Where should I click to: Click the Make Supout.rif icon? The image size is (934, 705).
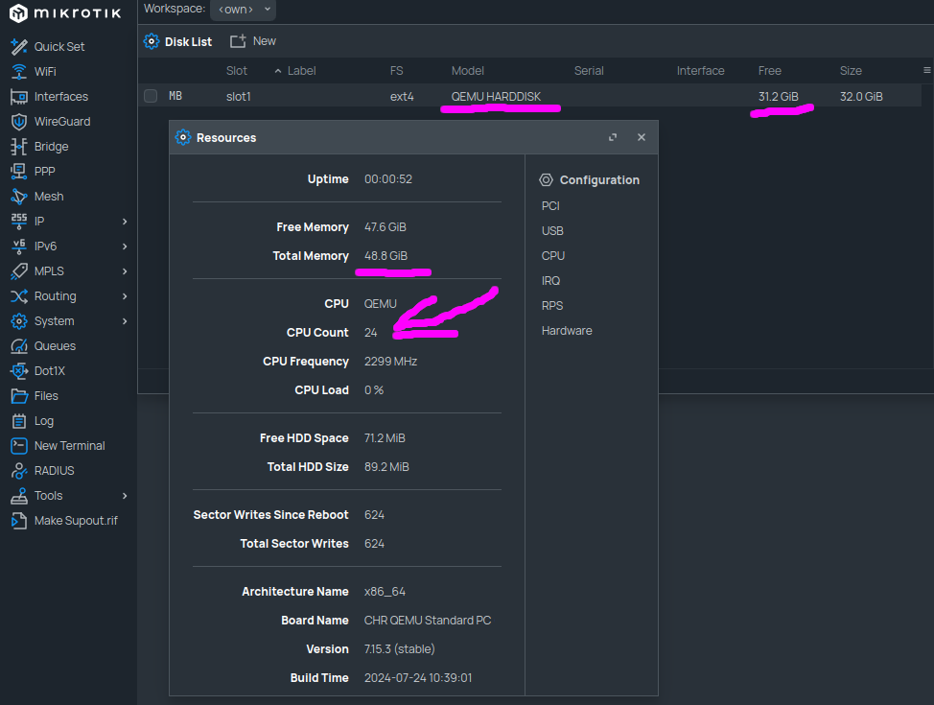(19, 521)
